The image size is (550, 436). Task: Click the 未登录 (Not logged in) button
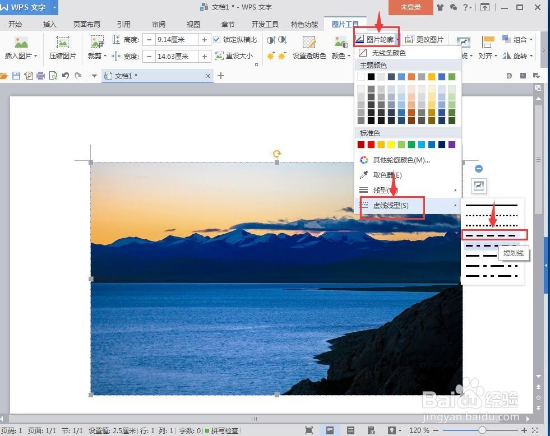pos(411,7)
